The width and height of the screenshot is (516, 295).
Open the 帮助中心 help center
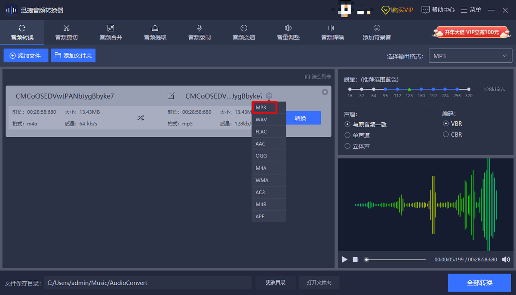438,9
